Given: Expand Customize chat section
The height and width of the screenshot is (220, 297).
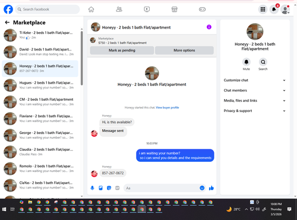Looking at the screenshot, I should pos(255,80).
